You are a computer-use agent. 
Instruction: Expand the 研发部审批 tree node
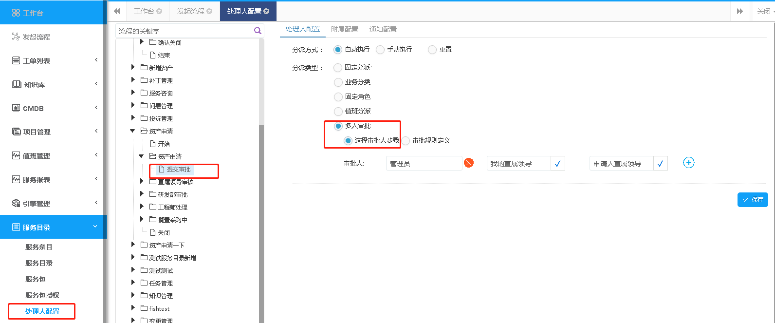pos(142,194)
